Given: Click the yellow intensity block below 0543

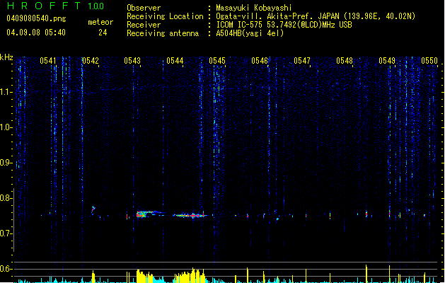Looking at the screenshot, I should click(145, 276).
